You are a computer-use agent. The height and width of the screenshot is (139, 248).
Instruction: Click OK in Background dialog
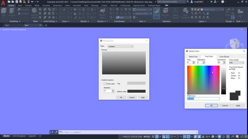point(121,97)
